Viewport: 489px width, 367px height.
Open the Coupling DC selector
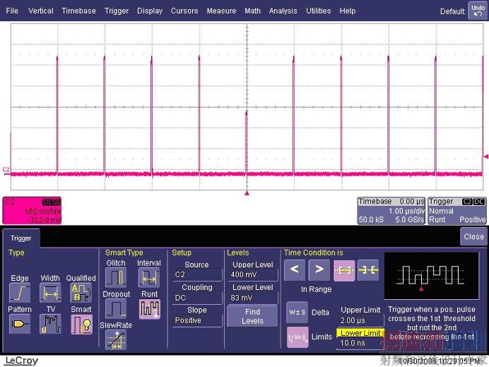pyautogui.click(x=196, y=298)
